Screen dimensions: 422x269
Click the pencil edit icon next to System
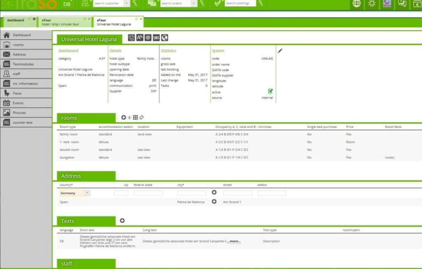pos(280,51)
